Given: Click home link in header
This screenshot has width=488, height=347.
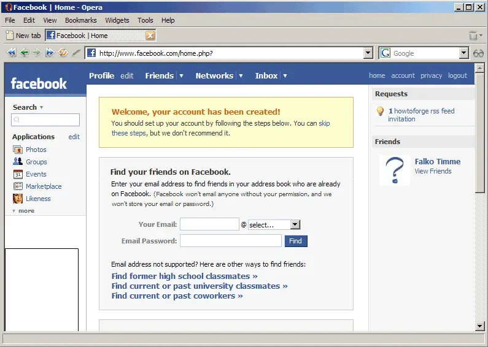Looking at the screenshot, I should click(x=377, y=75).
